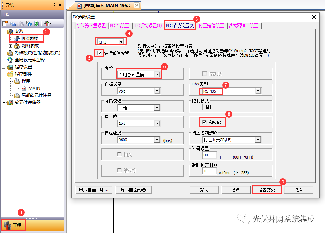Click inside the 站号设置 station number field
The height and width of the screenshot is (233, 325).
210,155
